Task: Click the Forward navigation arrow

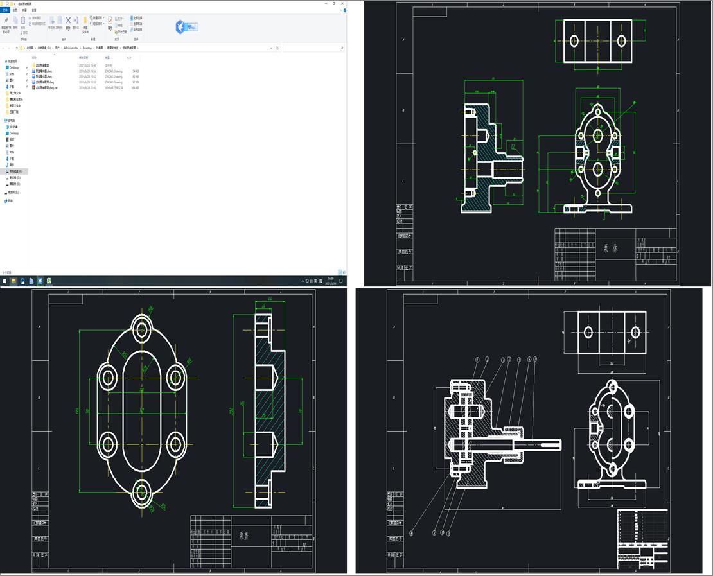Action: click(9, 48)
